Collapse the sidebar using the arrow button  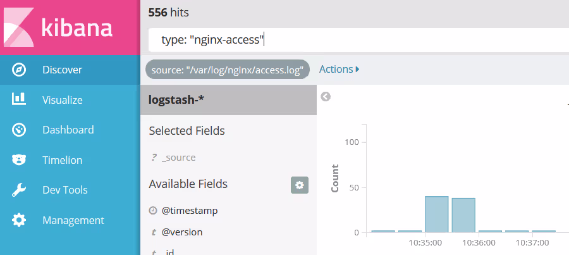[326, 97]
